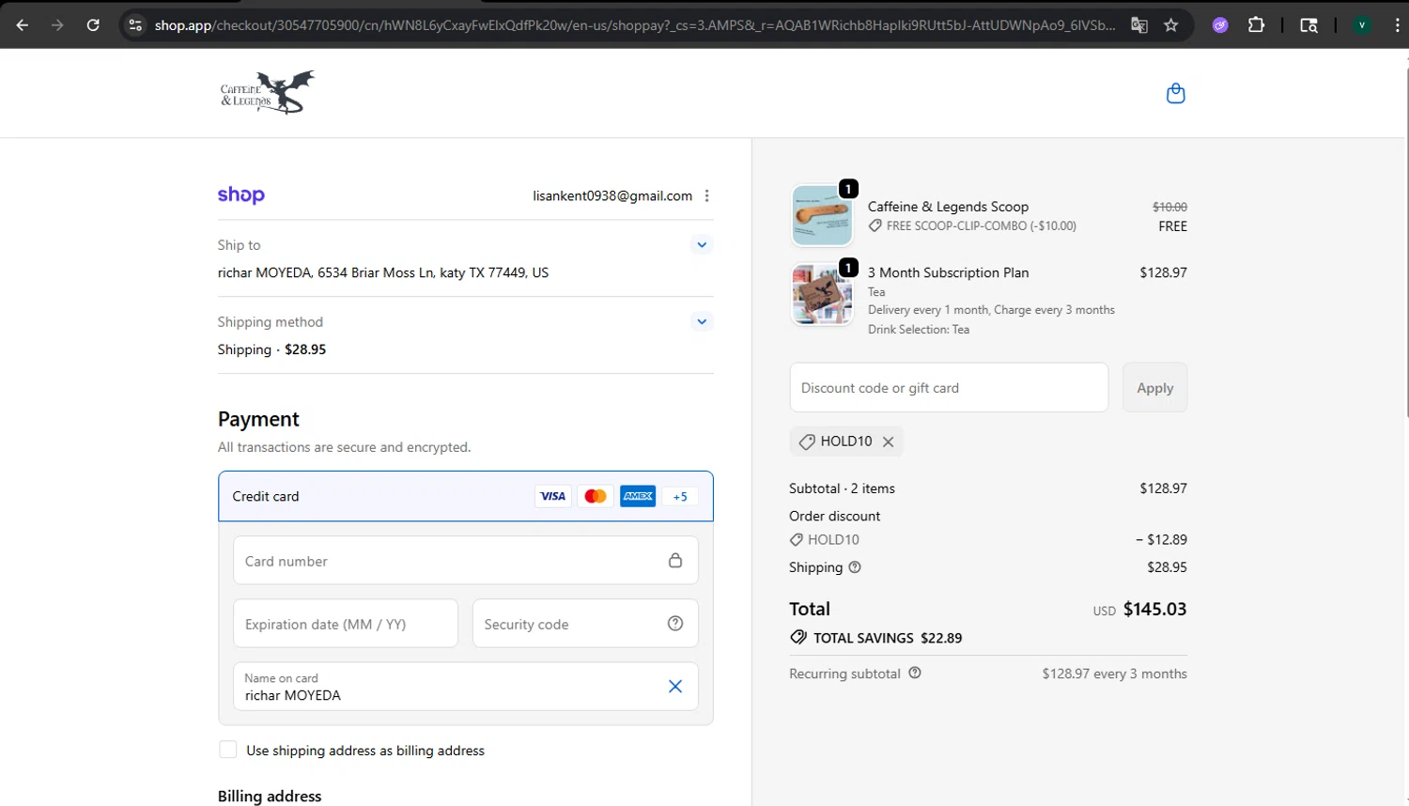
Task: Click the Subtotal · 2 items label
Action: pyautogui.click(x=842, y=488)
